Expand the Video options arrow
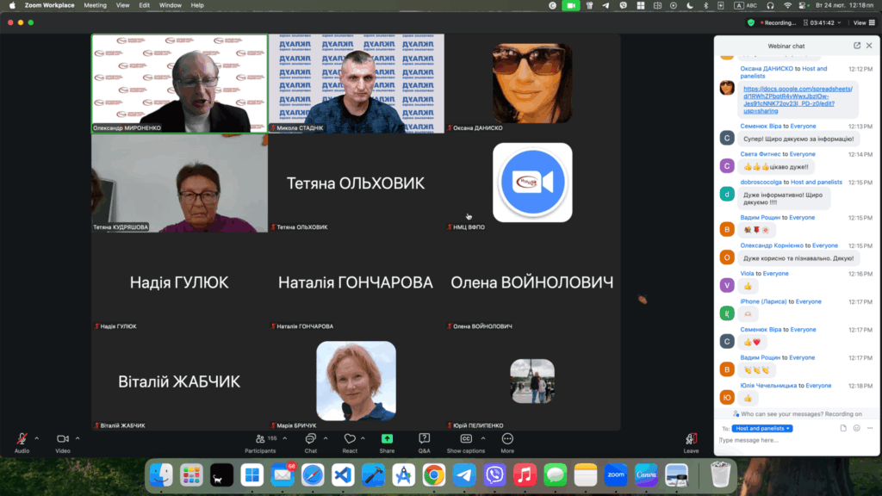 click(x=78, y=438)
